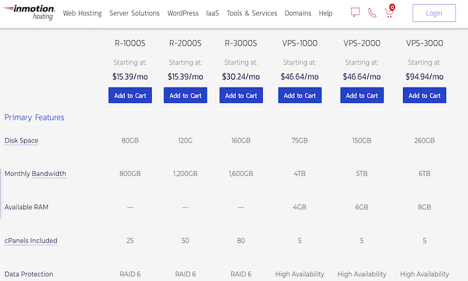Add R-3000S plan to cart
This screenshot has width=468, height=281.
pos(241,95)
